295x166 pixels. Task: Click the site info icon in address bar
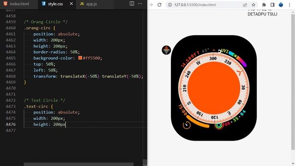click(170, 5)
